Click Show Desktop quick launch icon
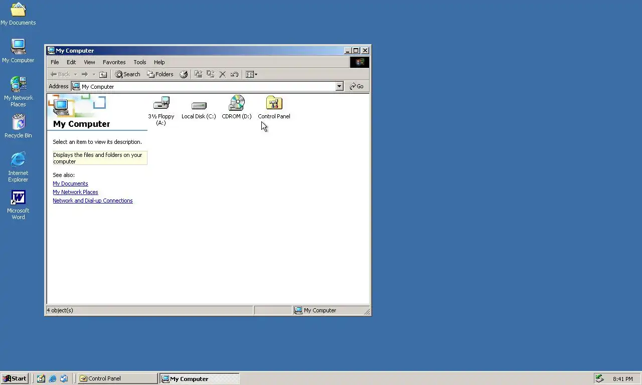 click(41, 378)
